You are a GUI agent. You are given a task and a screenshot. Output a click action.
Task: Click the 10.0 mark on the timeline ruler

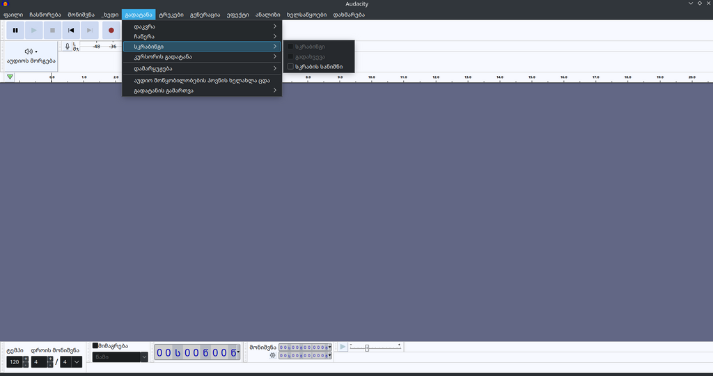372,77
